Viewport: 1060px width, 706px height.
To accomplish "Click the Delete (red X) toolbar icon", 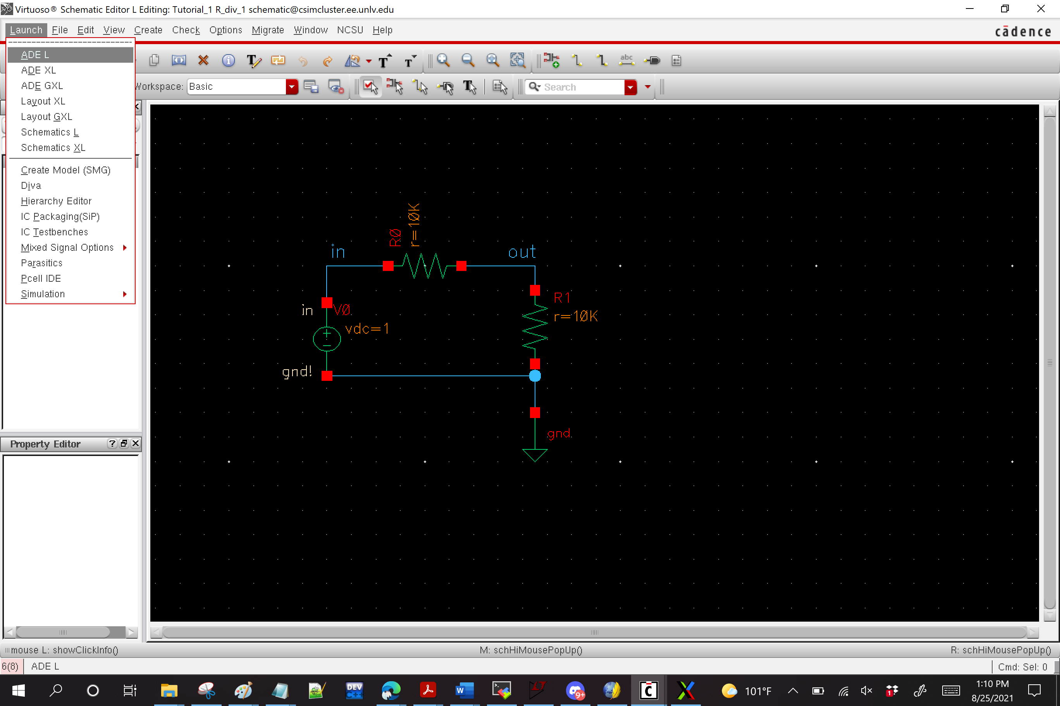I will (203, 60).
